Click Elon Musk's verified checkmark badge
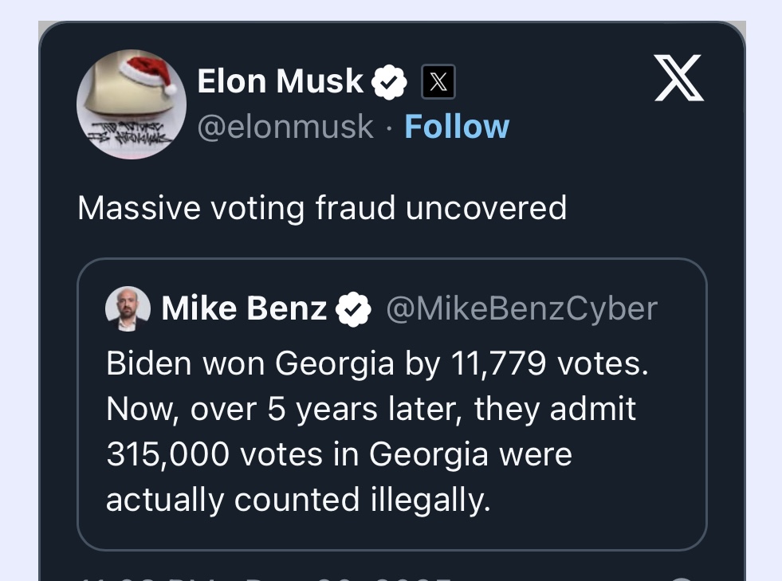Image resolution: width=782 pixels, height=581 pixels. point(389,82)
